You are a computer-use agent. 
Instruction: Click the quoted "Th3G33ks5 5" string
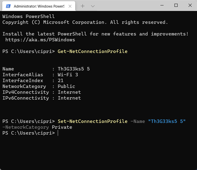click(167, 121)
